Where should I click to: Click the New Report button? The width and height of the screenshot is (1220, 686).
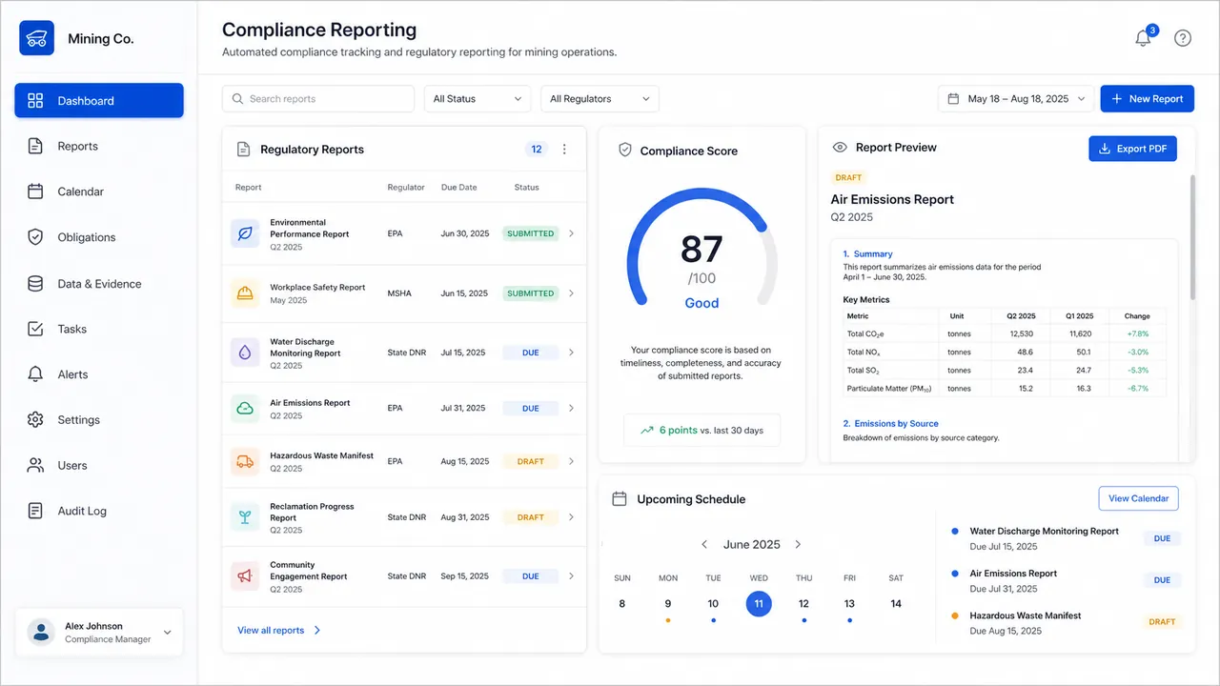(1147, 99)
